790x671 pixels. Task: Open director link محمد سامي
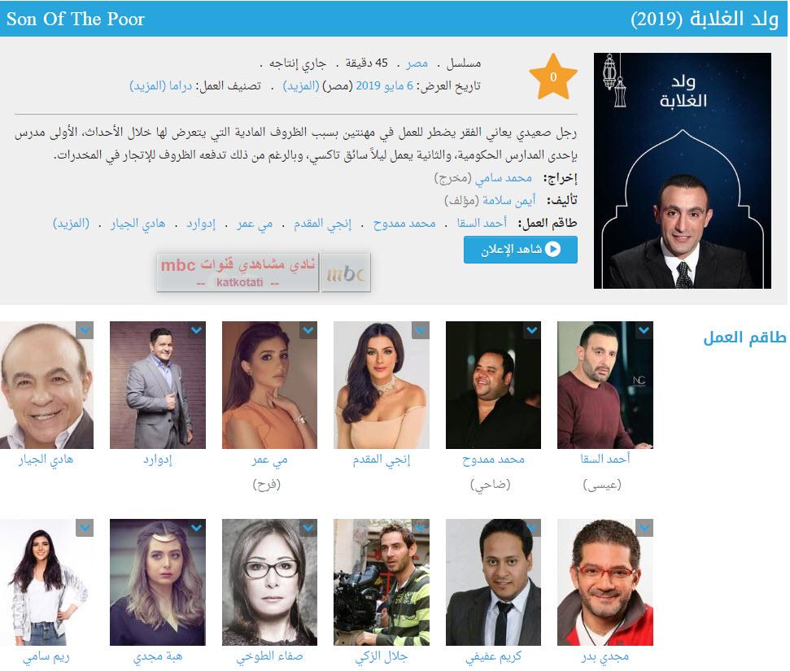pos(504,178)
